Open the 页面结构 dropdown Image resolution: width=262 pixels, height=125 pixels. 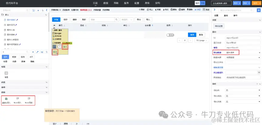pyautogui.click(x=56, y=10)
